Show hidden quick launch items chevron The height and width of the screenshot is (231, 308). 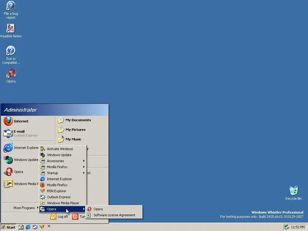click(49, 226)
